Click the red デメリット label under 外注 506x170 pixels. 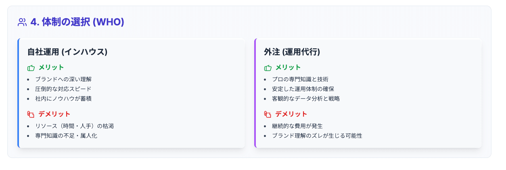point(291,114)
